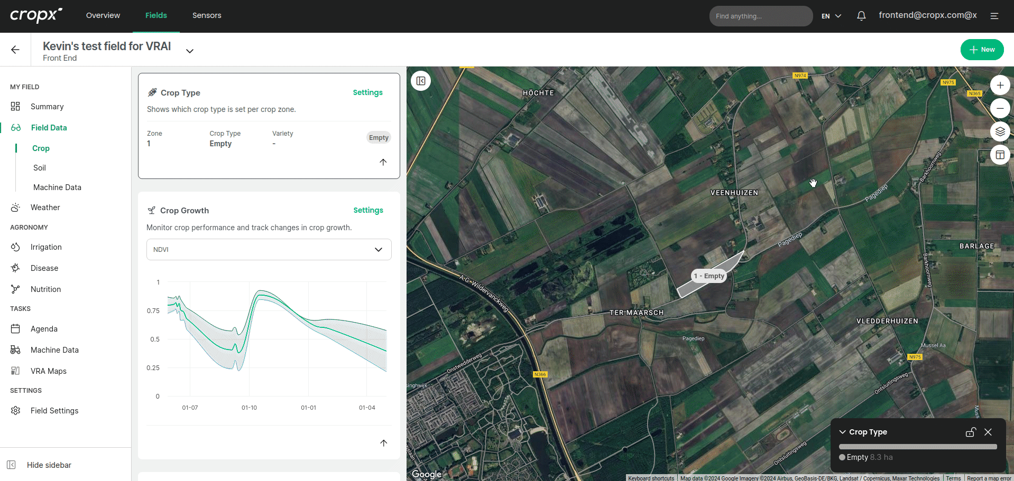Screen dimensions: 1014x481
Task: Toggle the Crop Type legend lock
Action: 970,432
